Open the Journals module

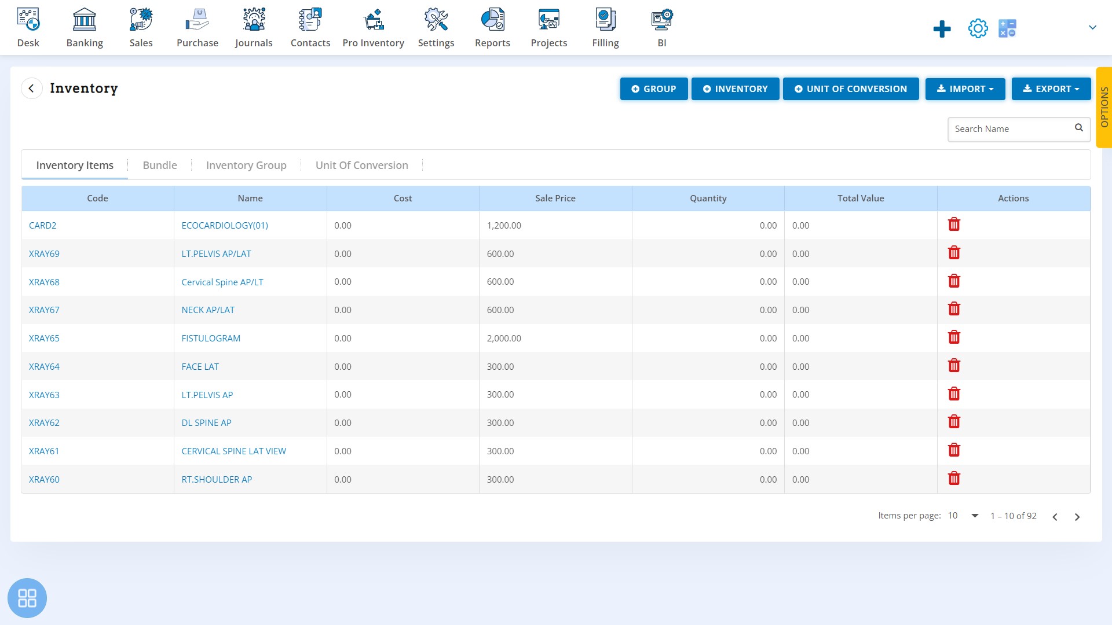254,27
